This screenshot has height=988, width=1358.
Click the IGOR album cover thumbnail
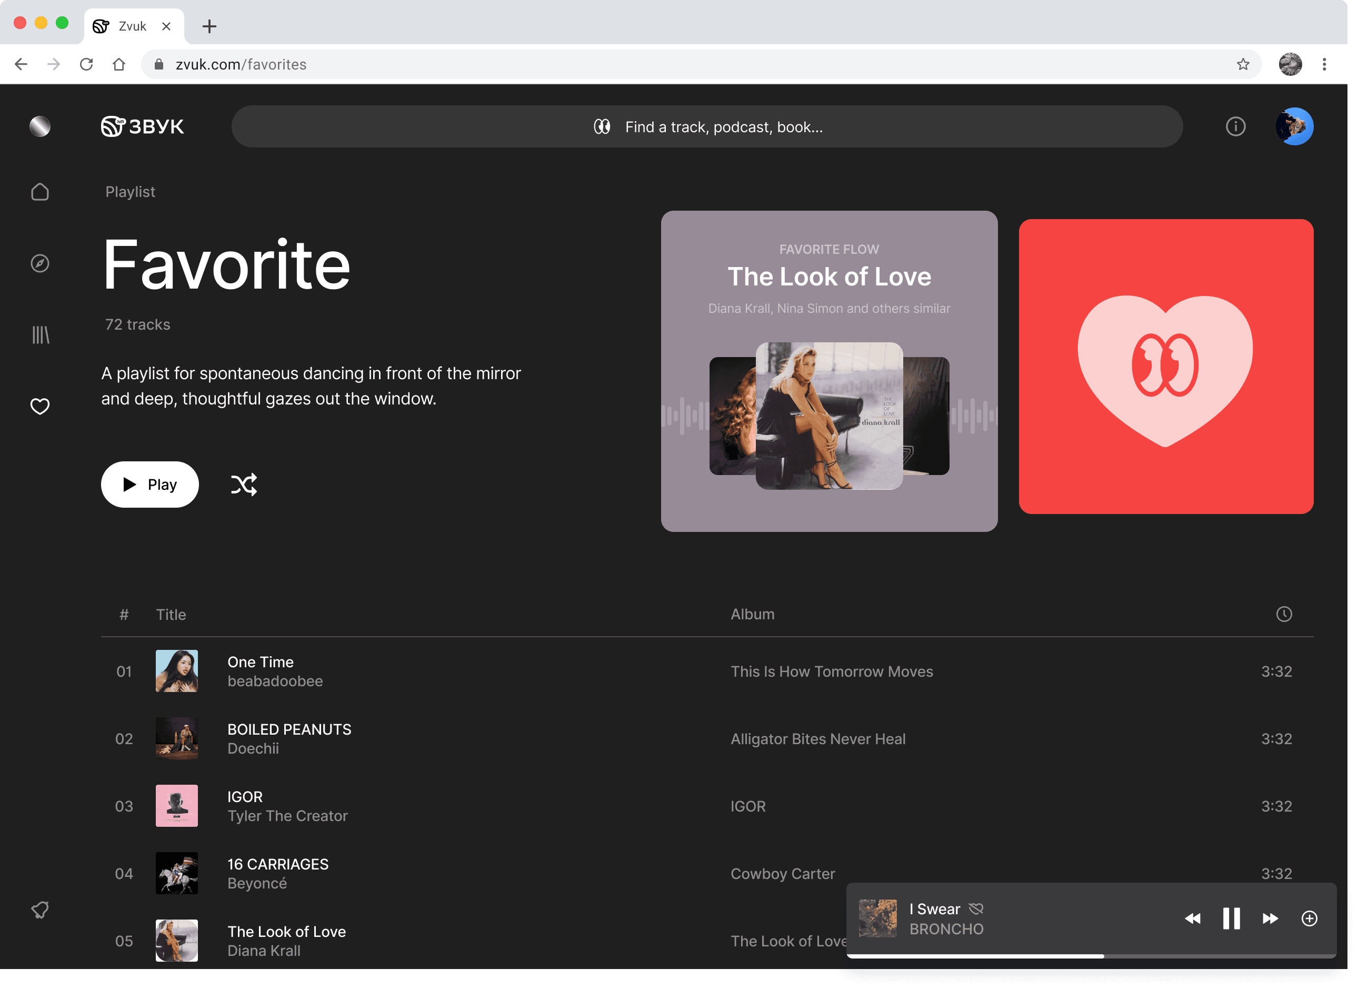point(177,805)
